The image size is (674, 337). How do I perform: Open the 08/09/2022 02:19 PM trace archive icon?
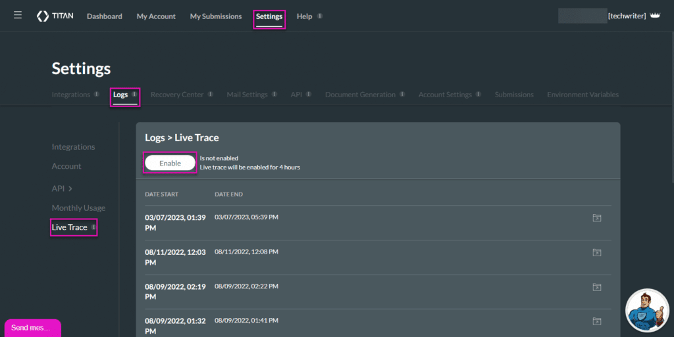[x=596, y=287]
